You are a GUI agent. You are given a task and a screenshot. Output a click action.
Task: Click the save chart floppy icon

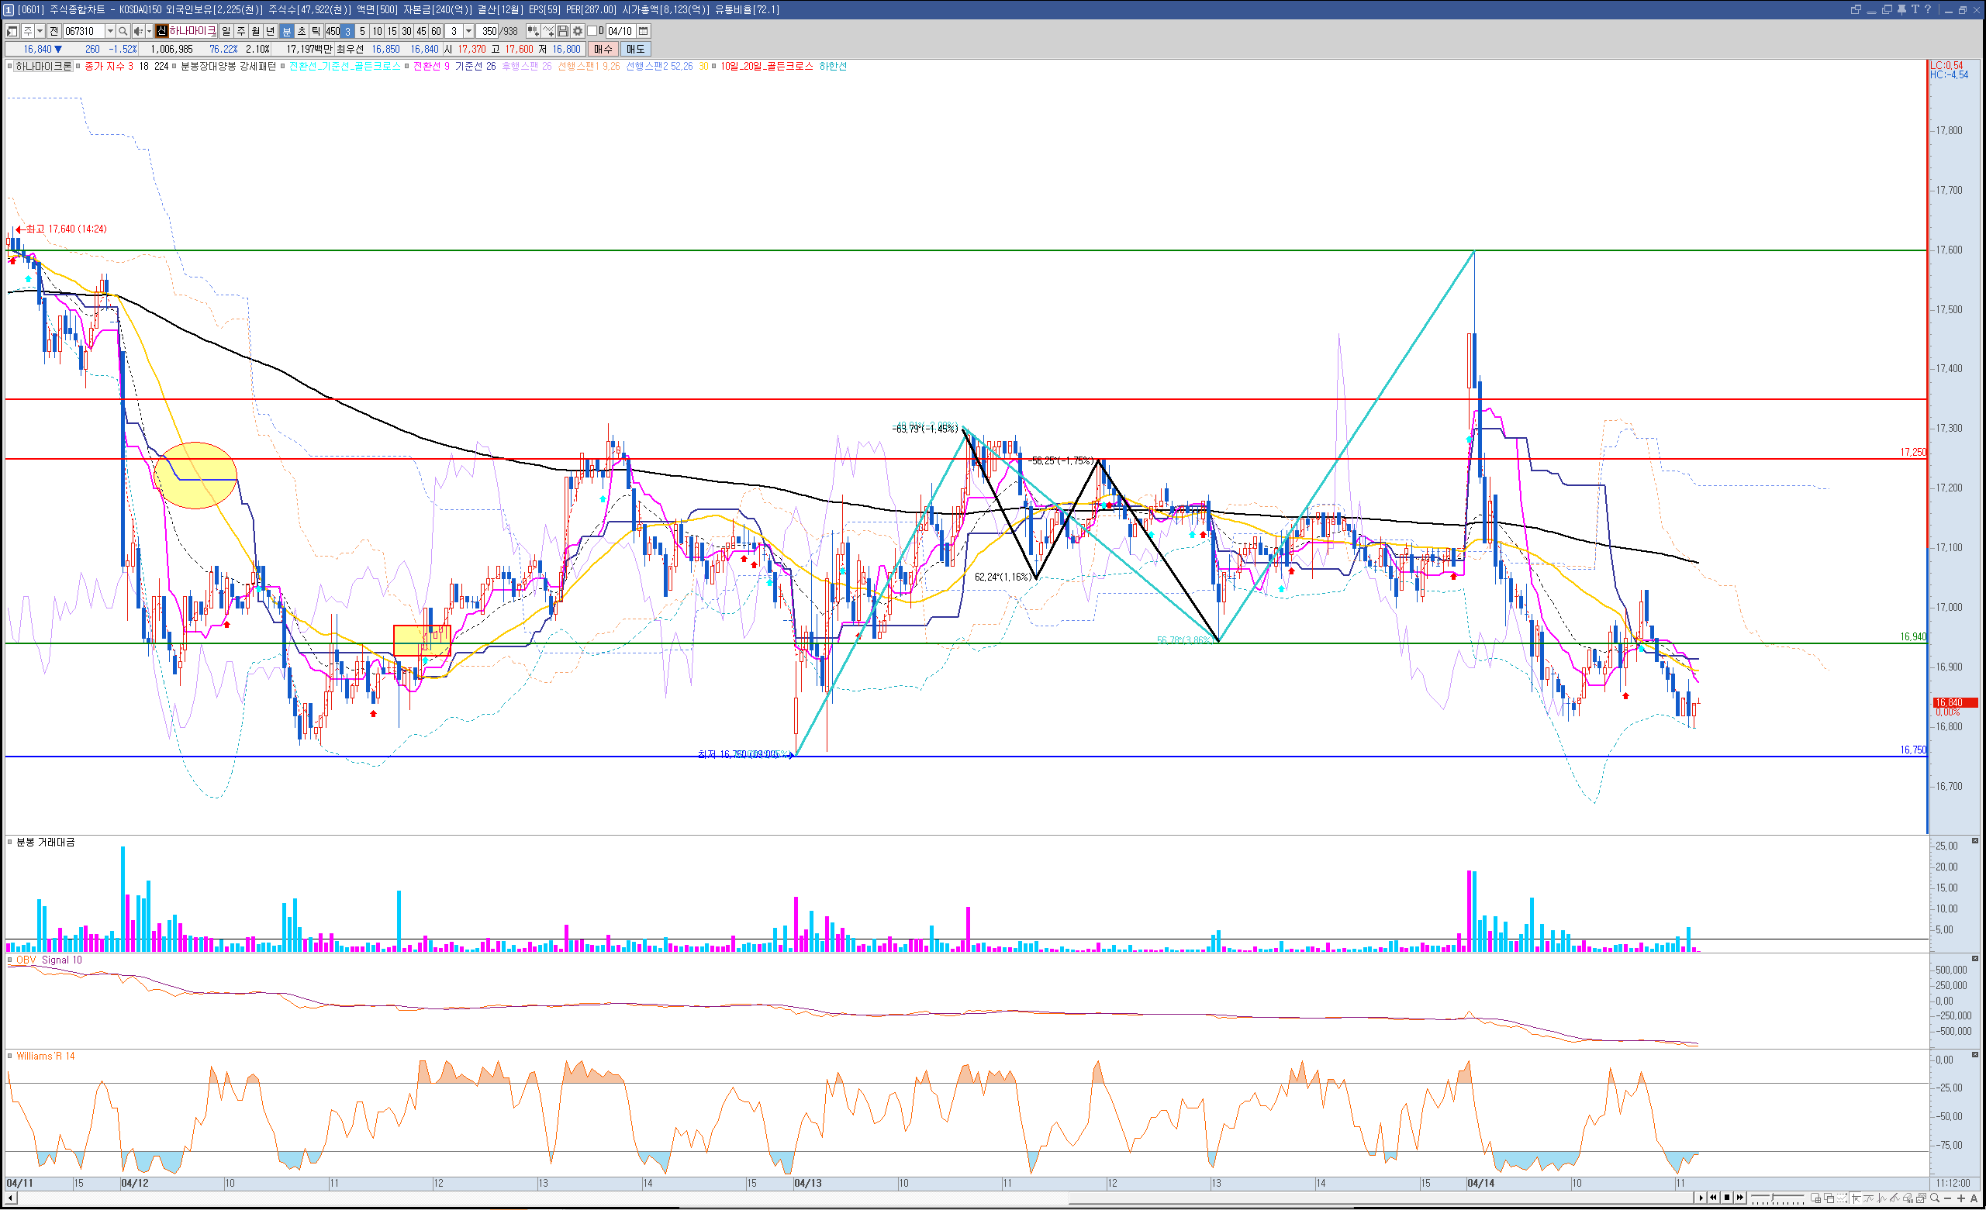pyautogui.click(x=562, y=32)
